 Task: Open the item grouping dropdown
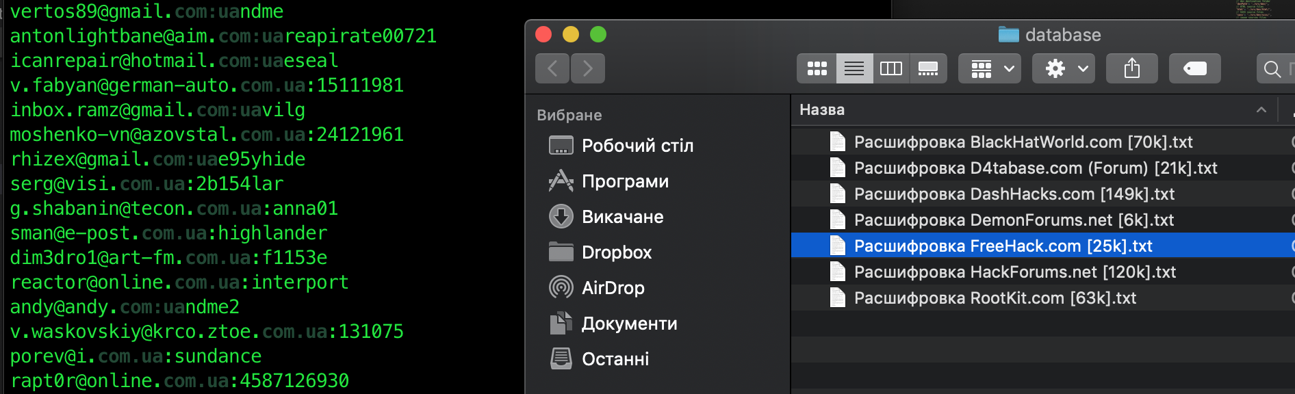coord(990,68)
